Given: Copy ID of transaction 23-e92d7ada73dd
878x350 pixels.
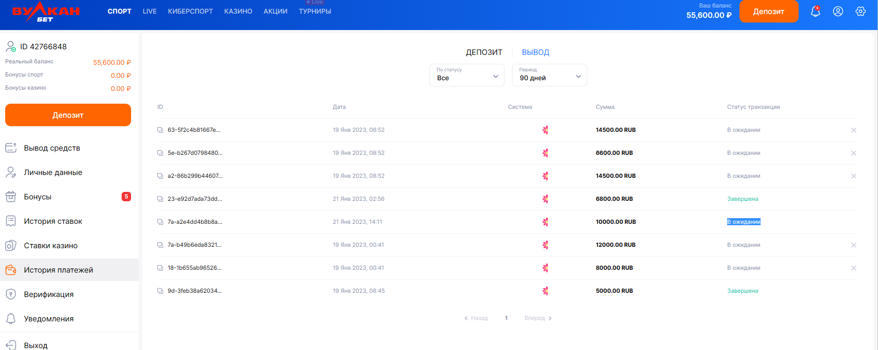Looking at the screenshot, I should (160, 199).
